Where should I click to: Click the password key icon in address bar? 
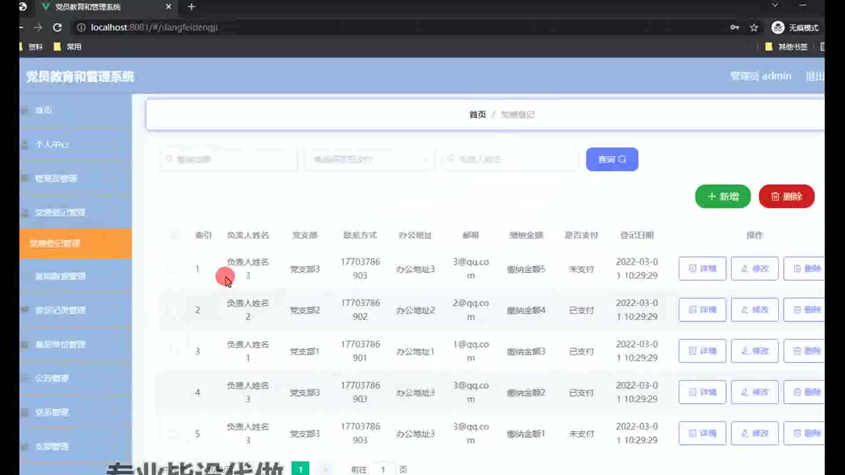[735, 27]
